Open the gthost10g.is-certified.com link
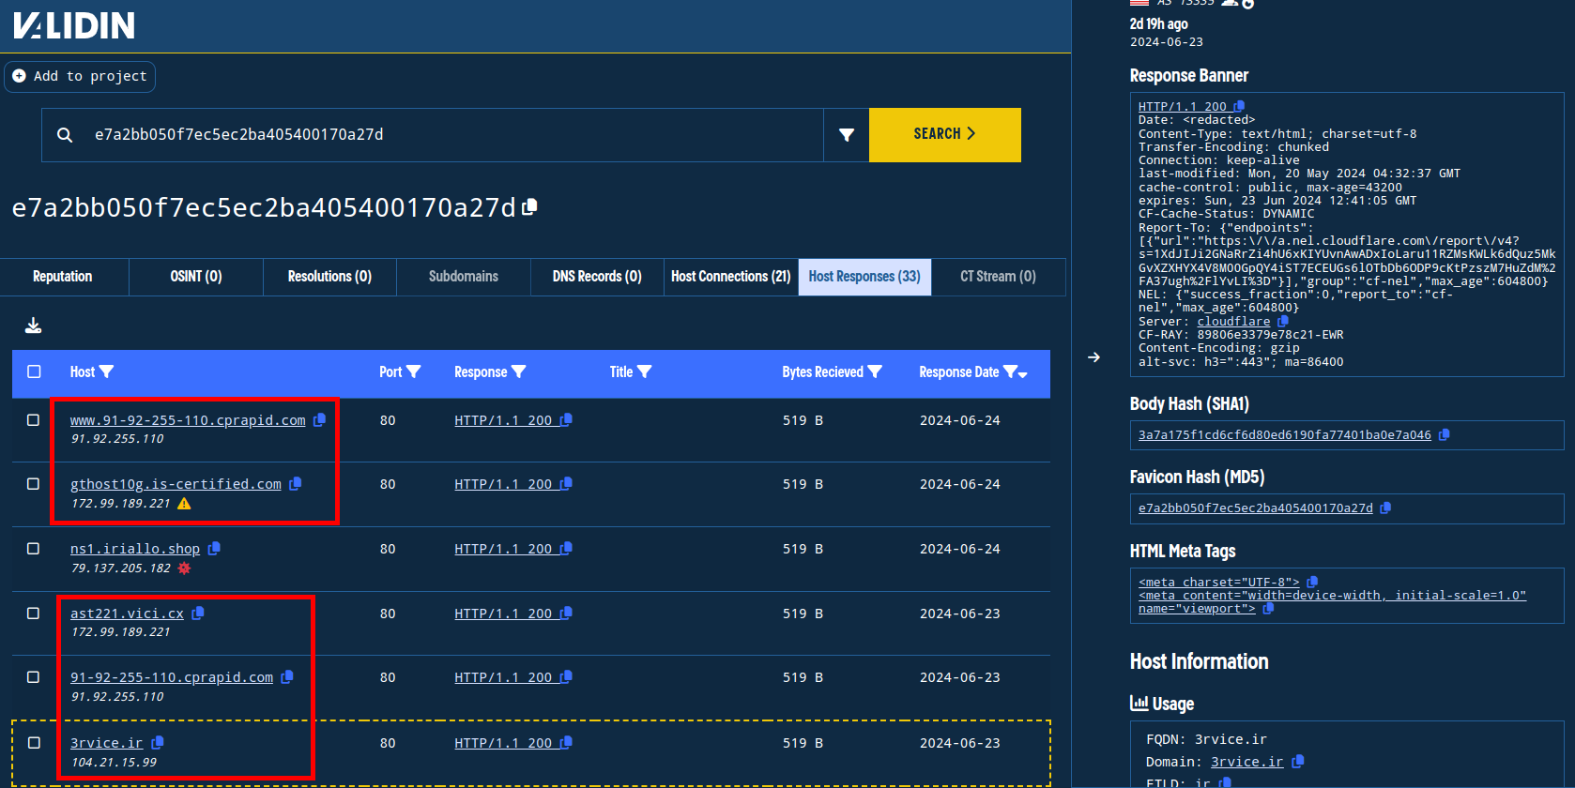This screenshot has height=788, width=1575. coord(176,484)
